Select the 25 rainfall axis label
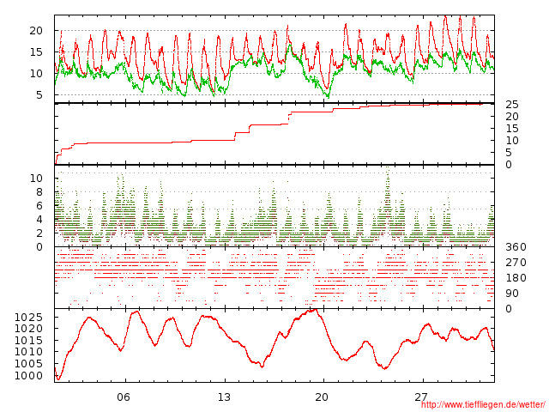This screenshot has height=412, width=549. (x=512, y=105)
